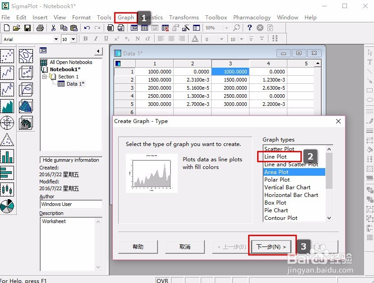Select the scatter plot graph icon

coord(7,56)
